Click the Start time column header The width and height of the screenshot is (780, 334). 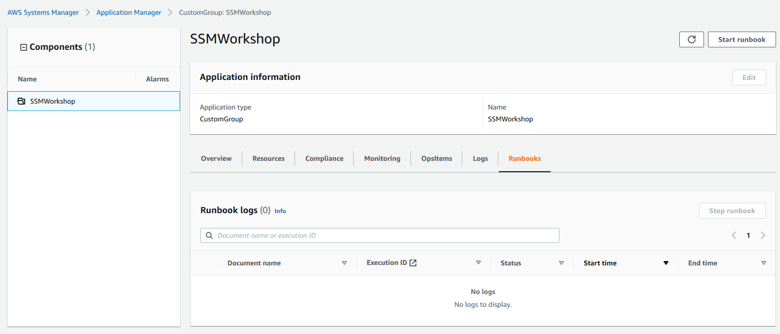click(x=600, y=263)
